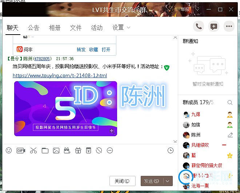This screenshot has width=240, height=193.
Task: Open message history clock icon
Action: (171, 150)
